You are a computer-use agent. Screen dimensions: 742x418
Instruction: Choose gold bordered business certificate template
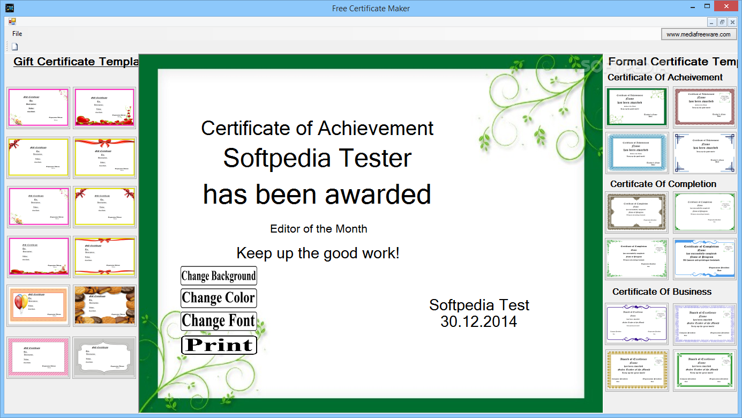point(637,370)
